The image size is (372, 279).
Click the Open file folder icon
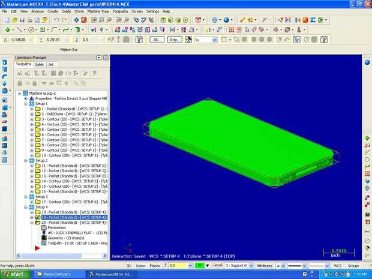pyautogui.click(x=15, y=20)
